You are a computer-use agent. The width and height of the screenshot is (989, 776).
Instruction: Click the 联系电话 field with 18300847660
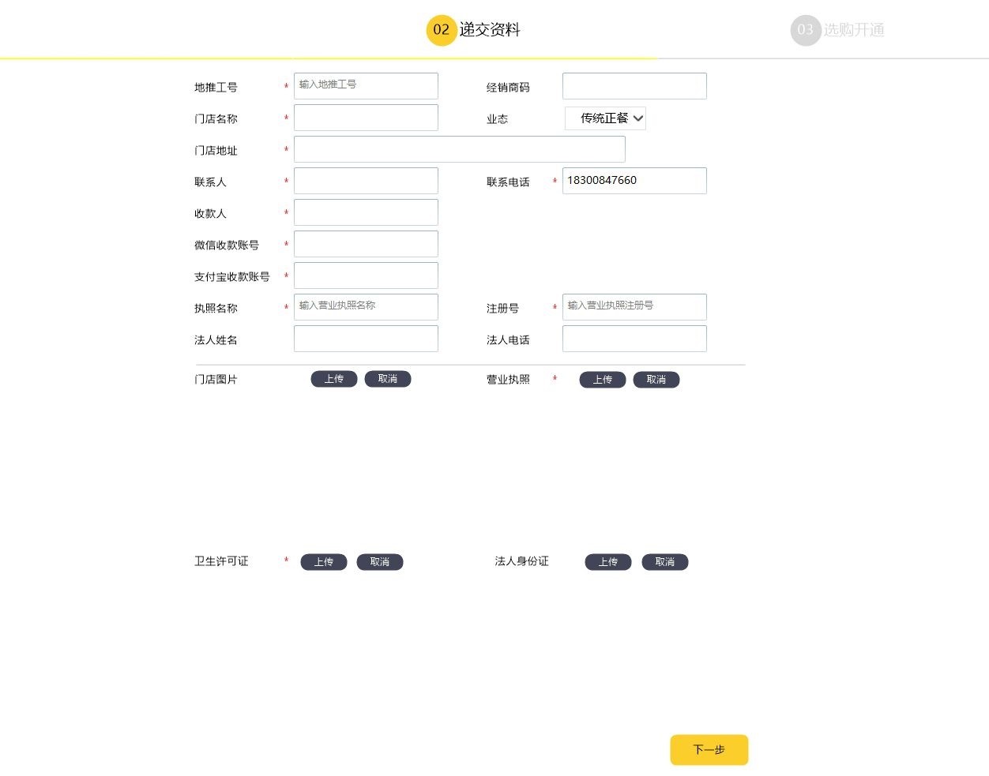click(634, 181)
